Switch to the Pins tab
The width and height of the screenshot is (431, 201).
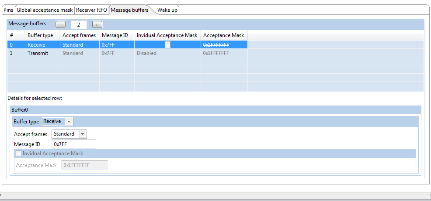[x=8, y=10]
